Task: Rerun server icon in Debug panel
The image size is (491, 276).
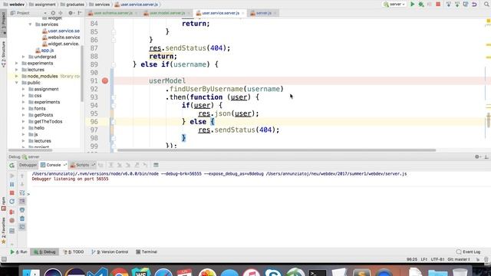Action: [x=12, y=165]
